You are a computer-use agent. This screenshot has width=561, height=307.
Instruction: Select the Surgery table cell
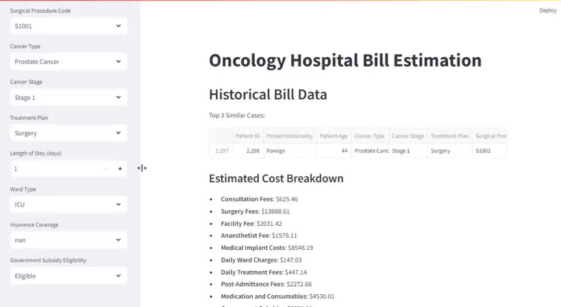click(x=450, y=151)
